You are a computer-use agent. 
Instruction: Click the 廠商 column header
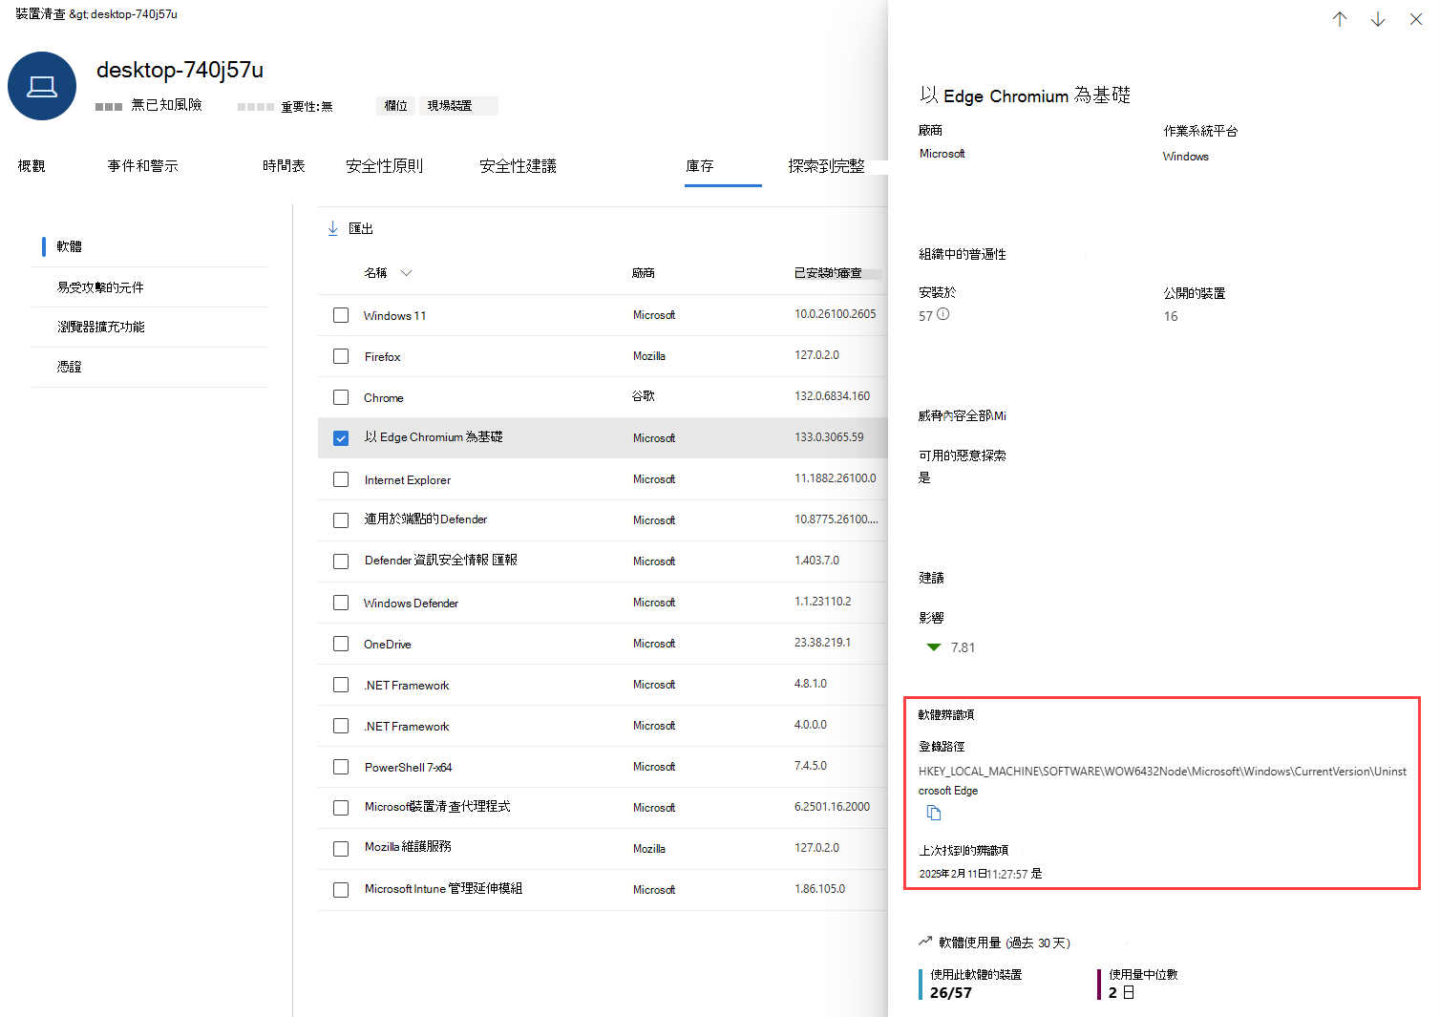pyautogui.click(x=644, y=273)
